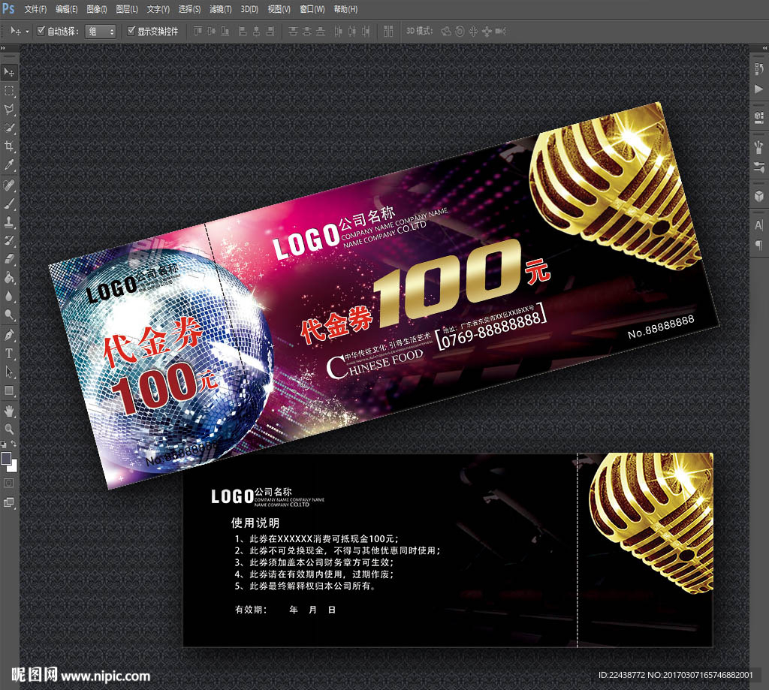This screenshot has width=769, height=690.
Task: Select the Dodge tool
Action: tap(9, 315)
